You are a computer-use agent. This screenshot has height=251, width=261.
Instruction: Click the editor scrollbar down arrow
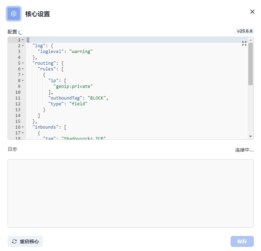click(251, 136)
